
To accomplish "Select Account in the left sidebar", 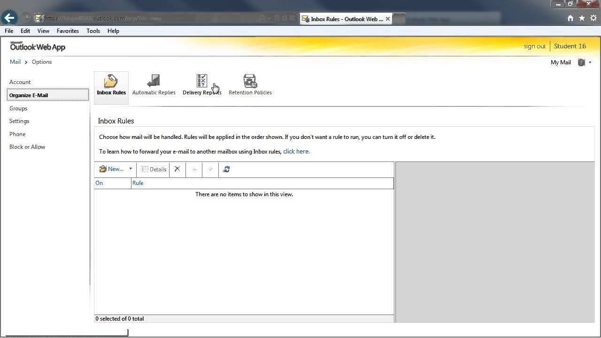I will 20,82.
